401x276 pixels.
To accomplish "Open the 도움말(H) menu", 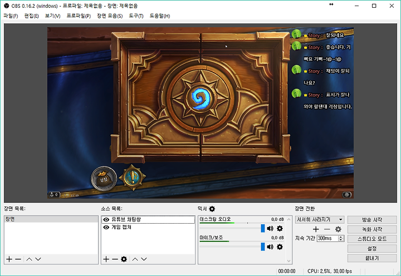I will tap(160, 16).
